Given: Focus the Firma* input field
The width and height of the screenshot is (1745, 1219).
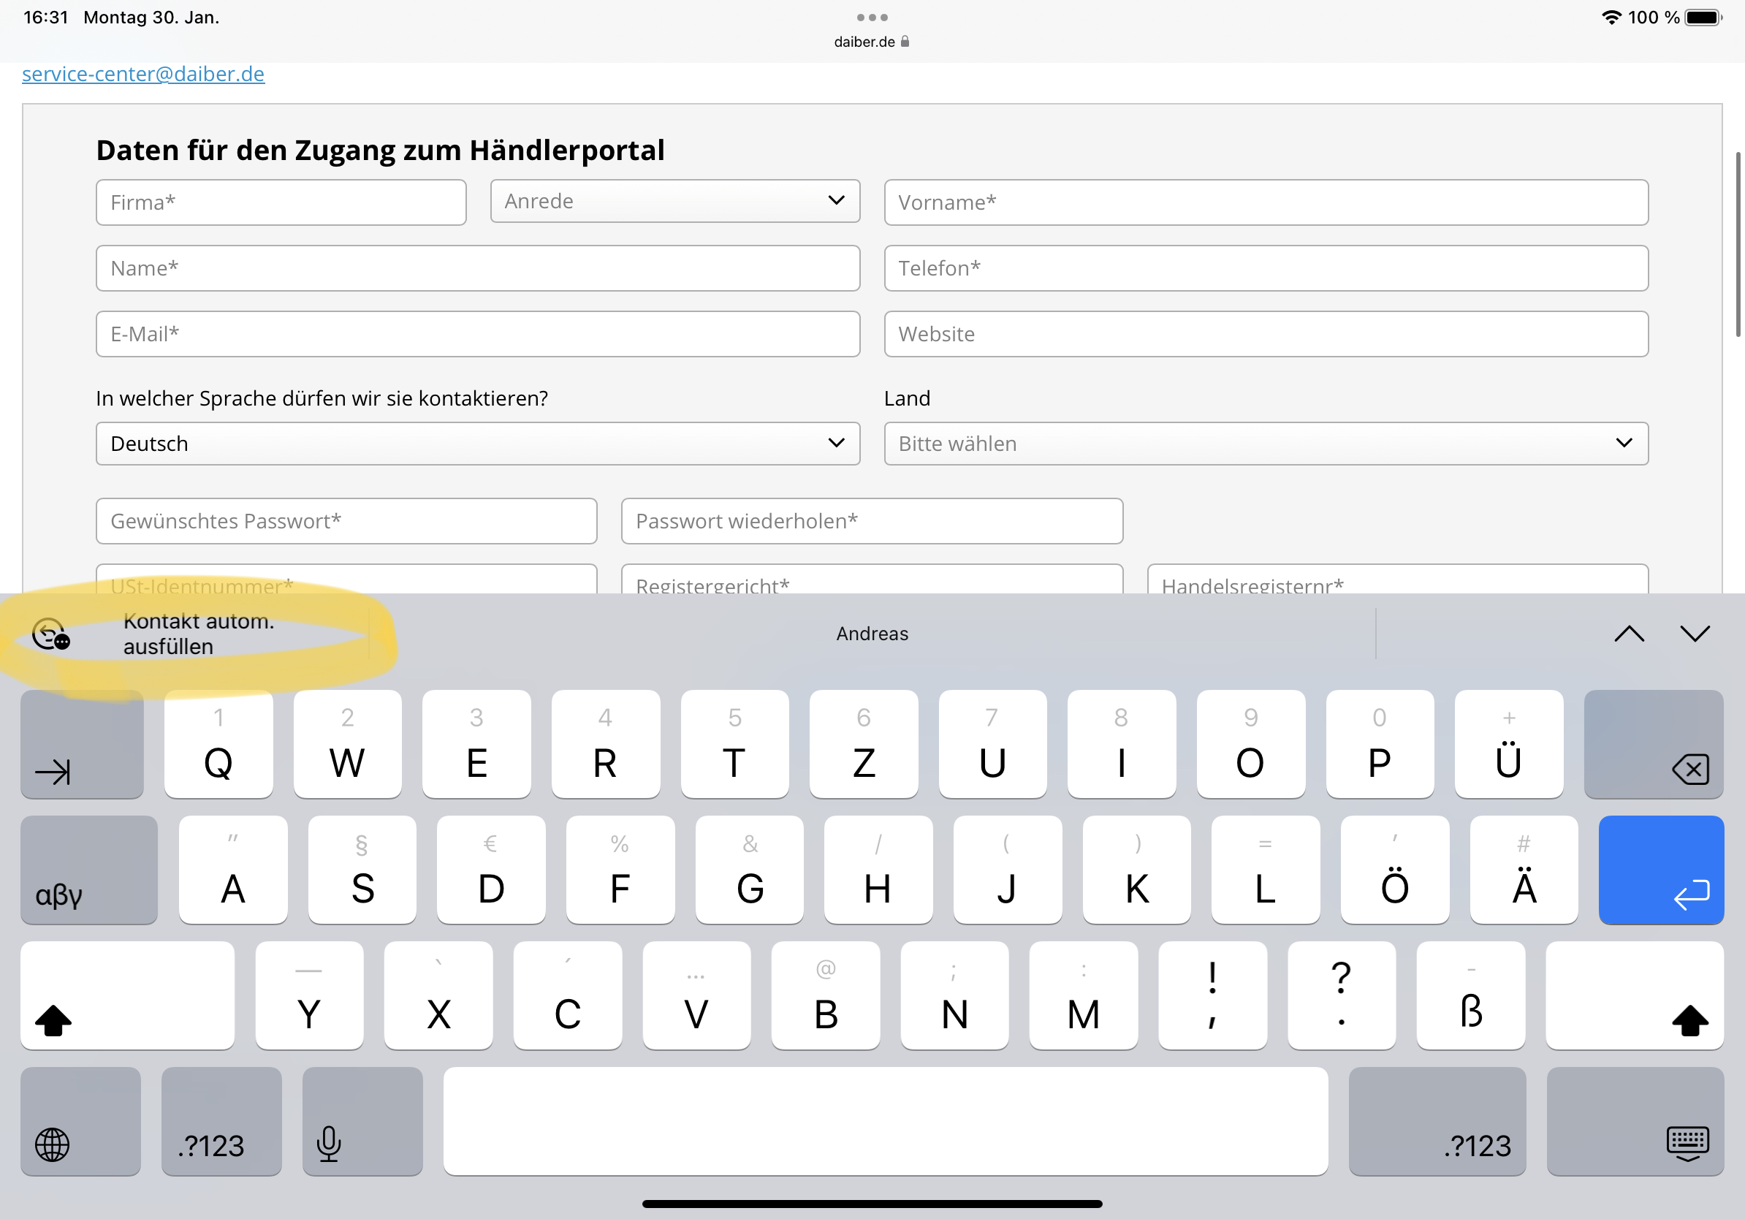Looking at the screenshot, I should [281, 202].
